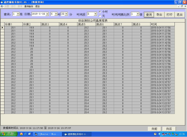Click 退出 in the menu bar
The width and height of the screenshot is (187, 137).
[x=38, y=7]
